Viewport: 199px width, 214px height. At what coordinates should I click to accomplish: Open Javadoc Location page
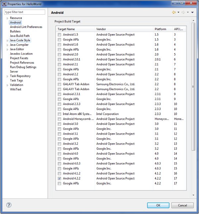click(x=21, y=53)
